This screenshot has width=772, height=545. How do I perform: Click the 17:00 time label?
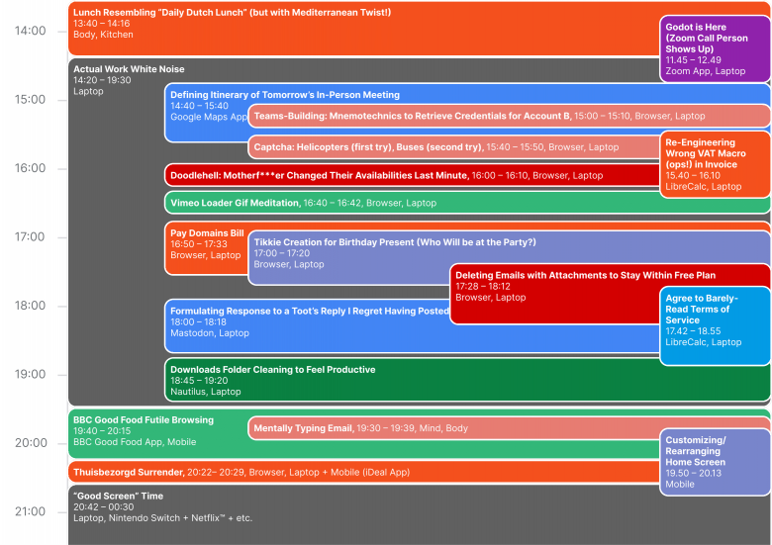30,237
